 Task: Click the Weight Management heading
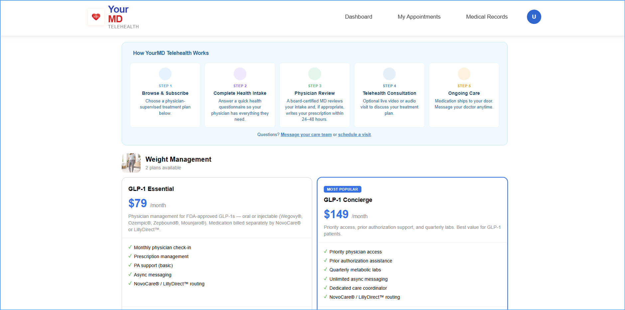[x=178, y=159]
